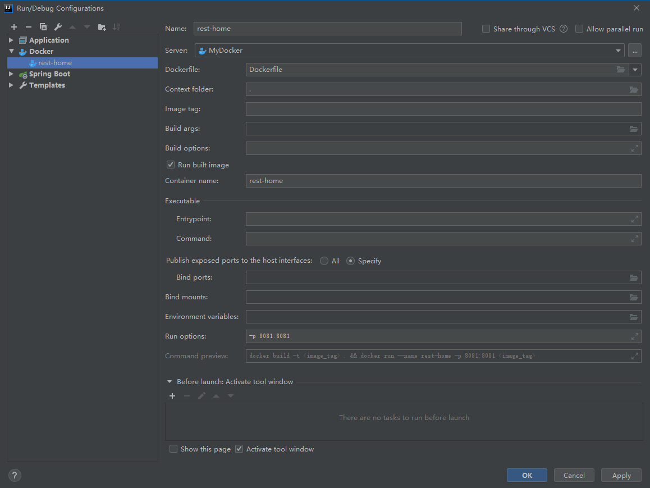Move configuration up arrow in toolbar
The image size is (650, 488).
point(72,27)
